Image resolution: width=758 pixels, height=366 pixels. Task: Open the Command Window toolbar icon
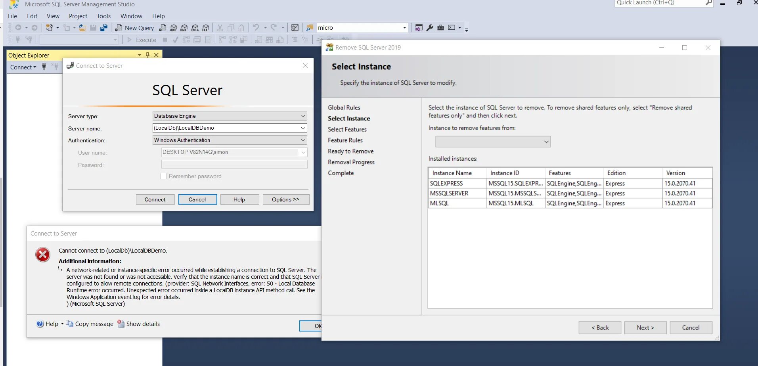pyautogui.click(x=452, y=28)
